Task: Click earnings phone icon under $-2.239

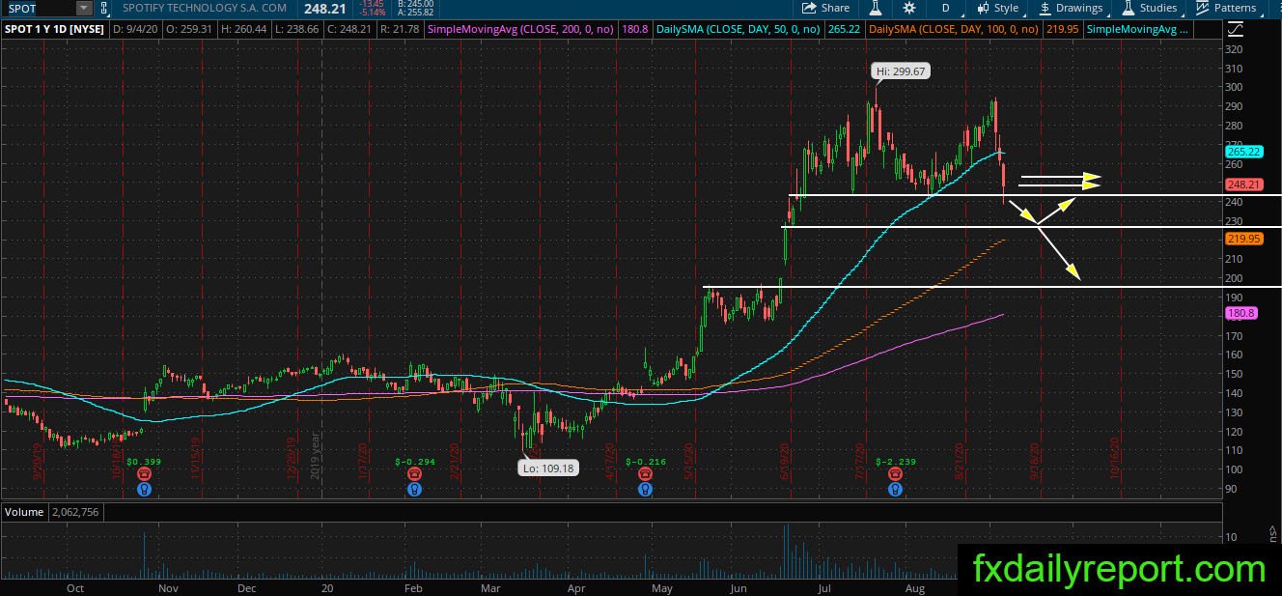Action: click(896, 474)
